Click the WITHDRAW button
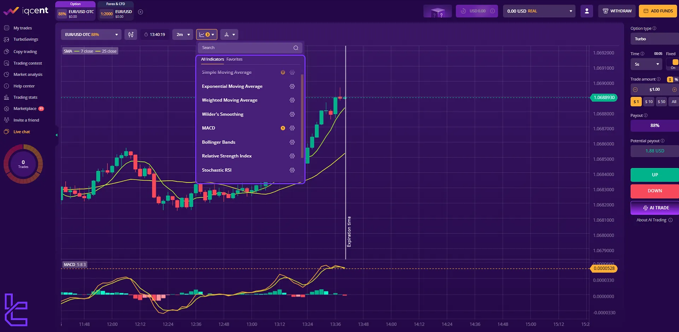 tap(617, 11)
